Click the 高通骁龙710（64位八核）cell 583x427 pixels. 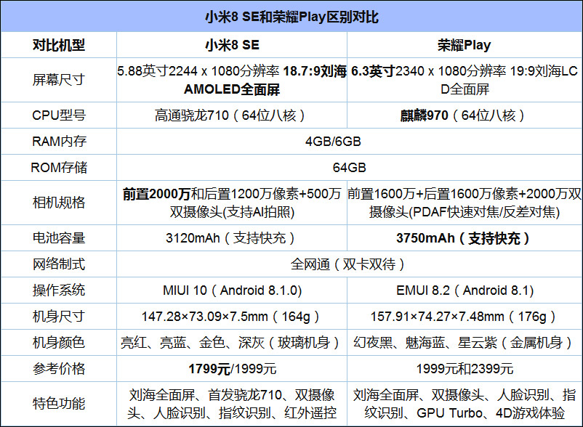(232, 115)
